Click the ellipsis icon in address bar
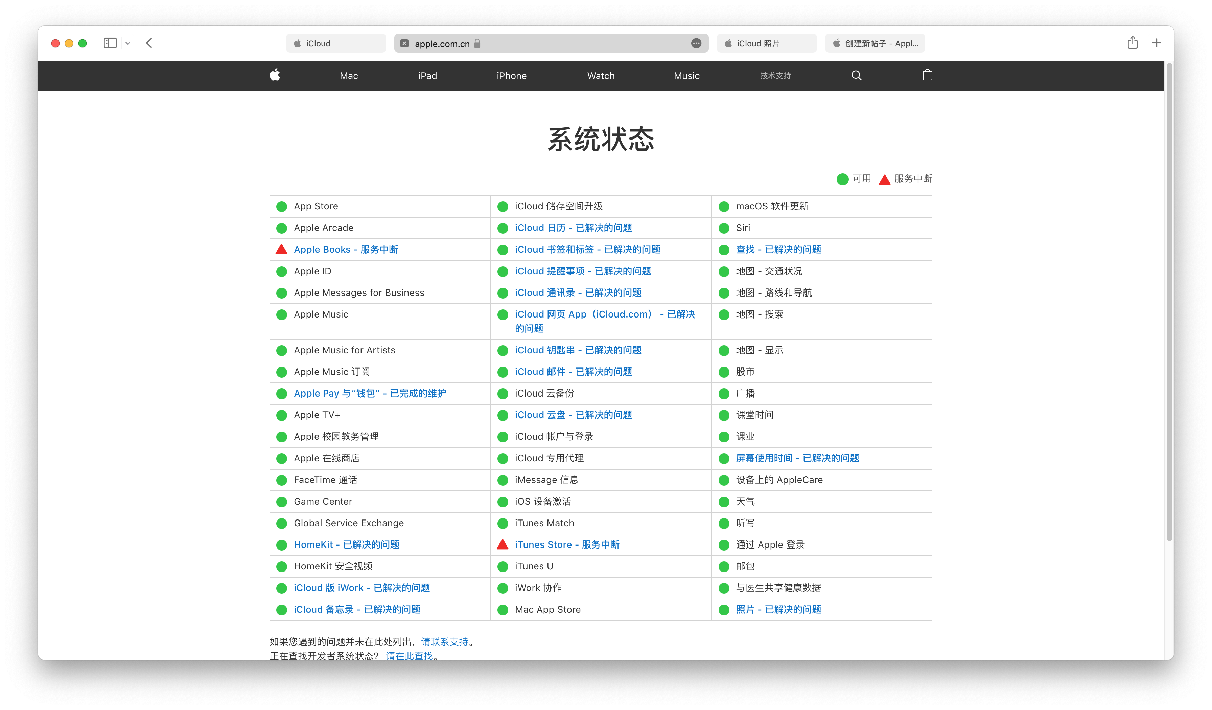This screenshot has height=710, width=1212. pyautogui.click(x=696, y=43)
